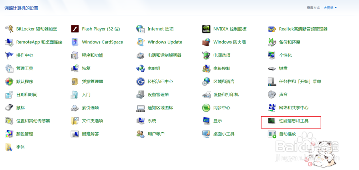Screen dimensions: 359x170
Task: Click the 程序和功能 icon
Action: pos(75,55)
